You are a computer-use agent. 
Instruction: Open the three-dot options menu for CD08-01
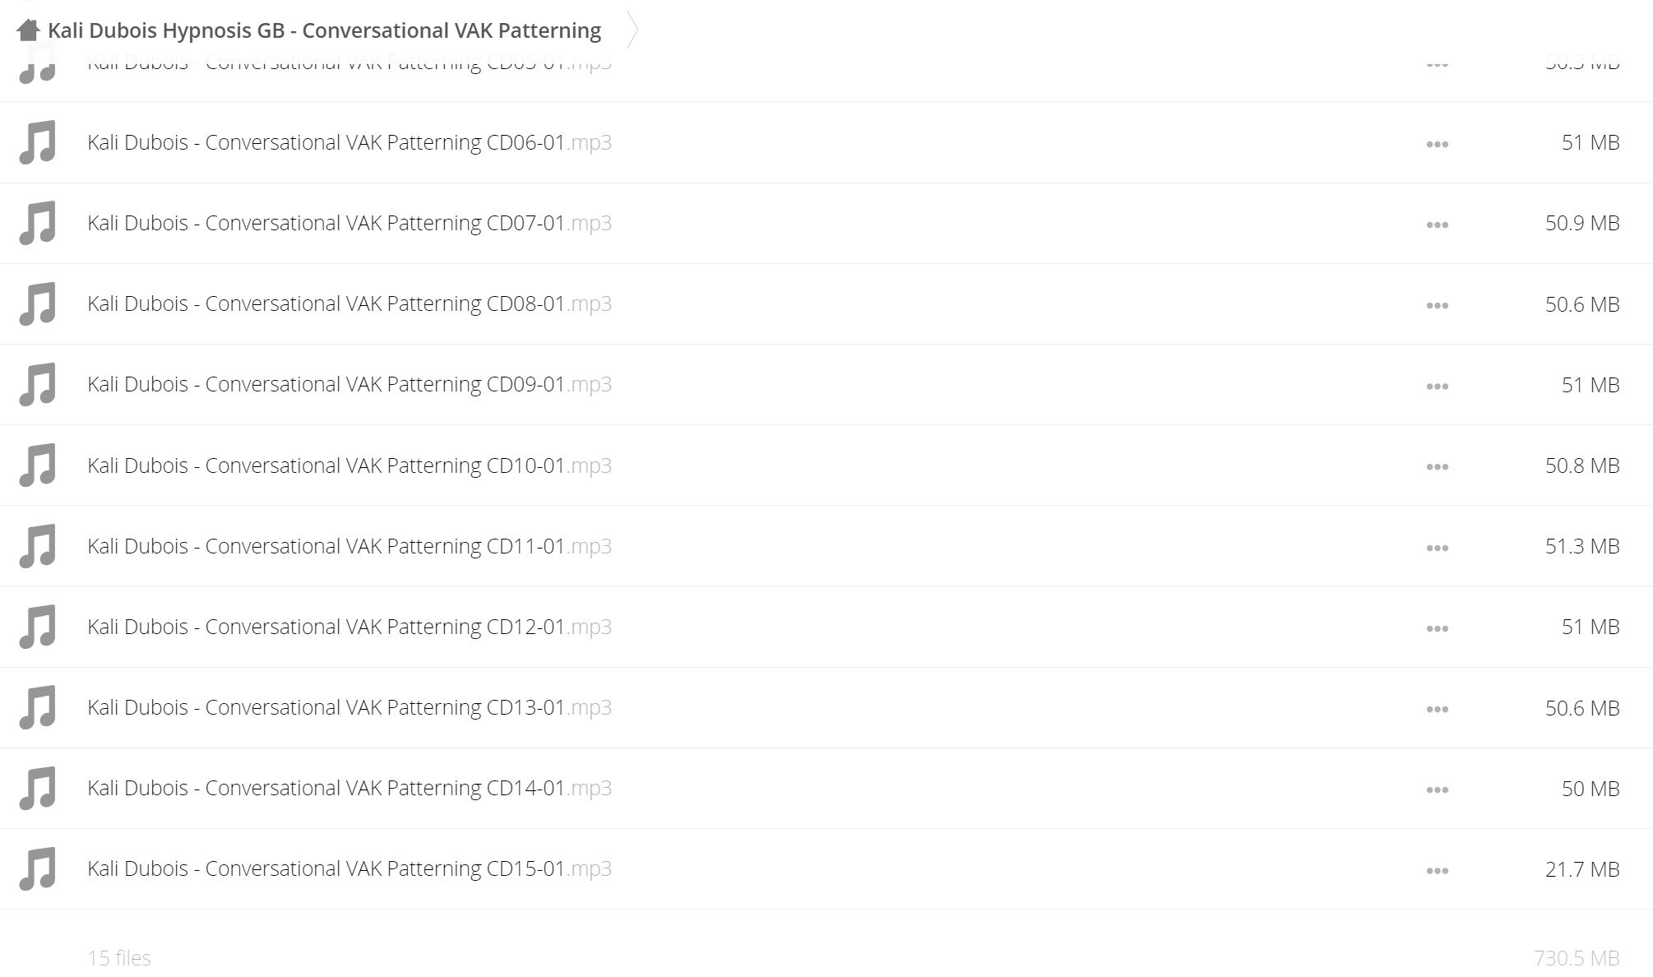[x=1437, y=305]
